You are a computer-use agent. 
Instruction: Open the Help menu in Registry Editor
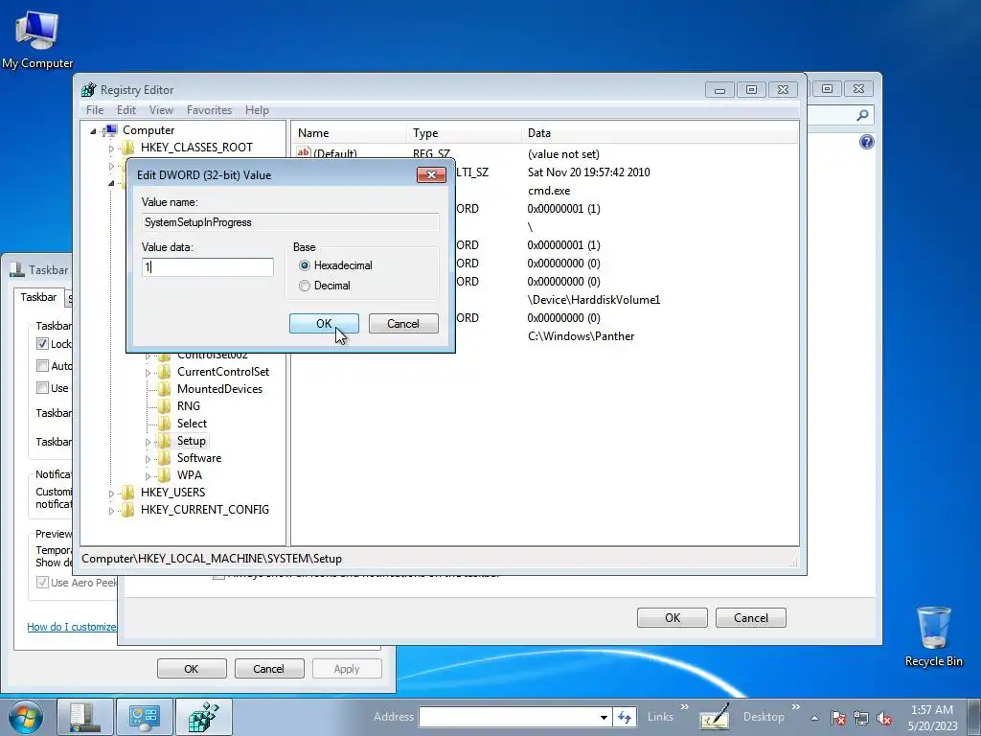[x=257, y=110]
